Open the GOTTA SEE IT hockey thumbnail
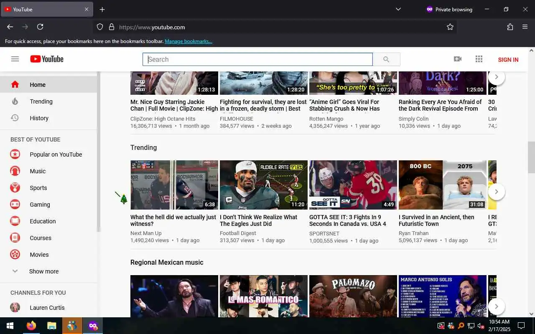This screenshot has height=334, width=535. click(x=353, y=185)
